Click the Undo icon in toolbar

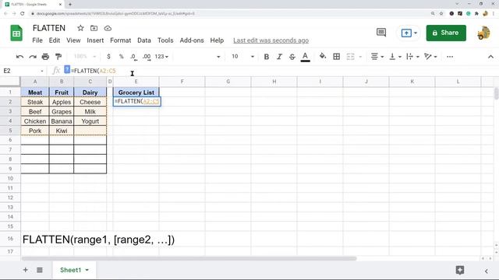click(x=19, y=57)
